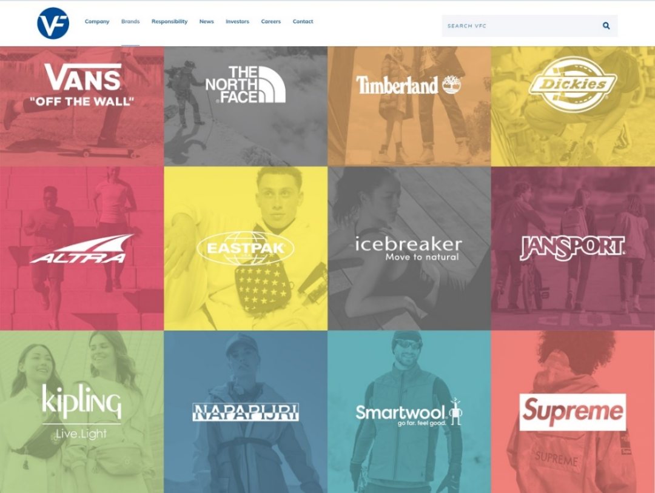Viewport: 655px width, 493px height.
Task: Open the icebreaker brand tile
Action: (x=409, y=249)
